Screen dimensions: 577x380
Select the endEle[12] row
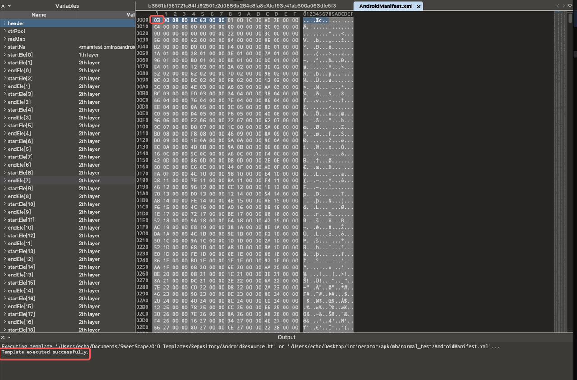click(x=68, y=259)
